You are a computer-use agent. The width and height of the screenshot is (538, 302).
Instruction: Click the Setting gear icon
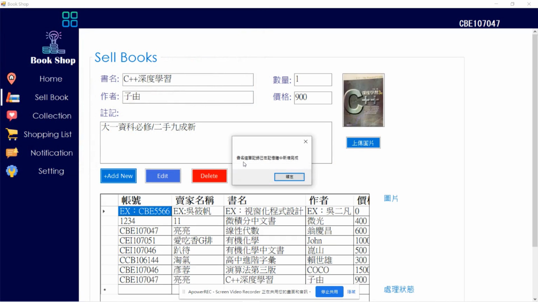(x=12, y=171)
